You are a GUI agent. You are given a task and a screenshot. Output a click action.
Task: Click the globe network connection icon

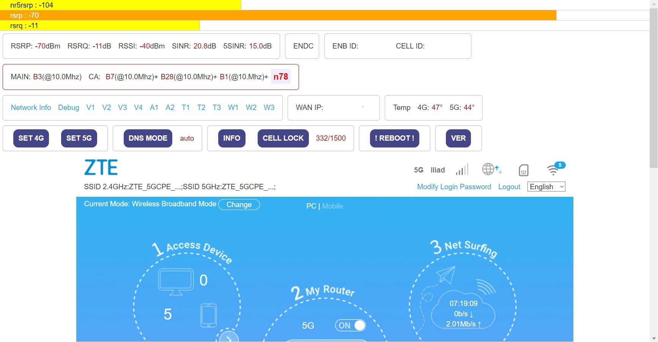(491, 169)
